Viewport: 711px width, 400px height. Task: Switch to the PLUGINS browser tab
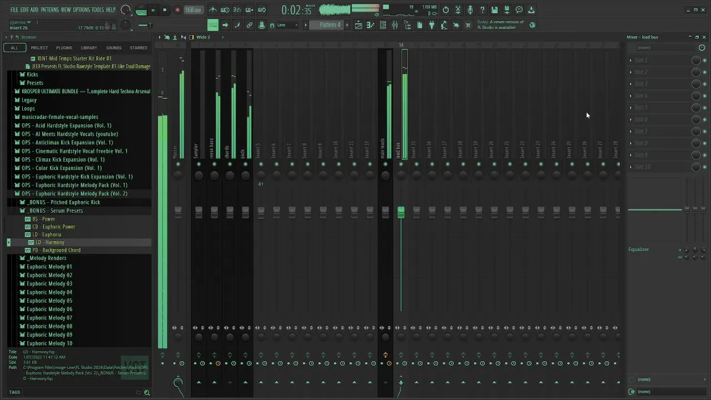pos(64,48)
